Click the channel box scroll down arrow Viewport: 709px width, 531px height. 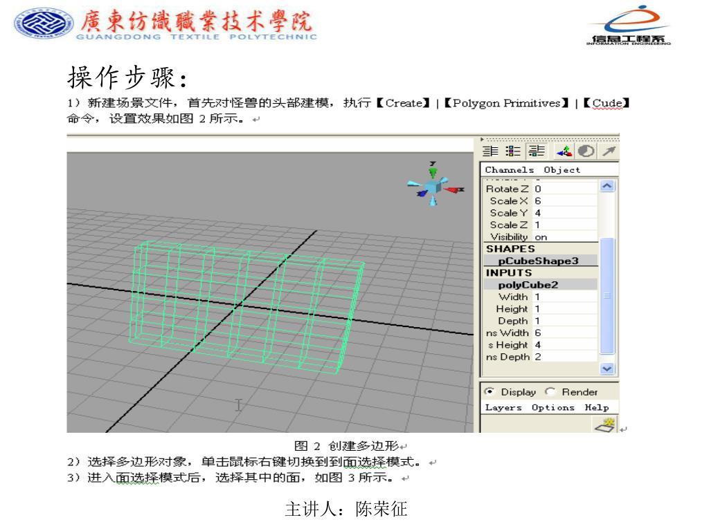pos(607,369)
